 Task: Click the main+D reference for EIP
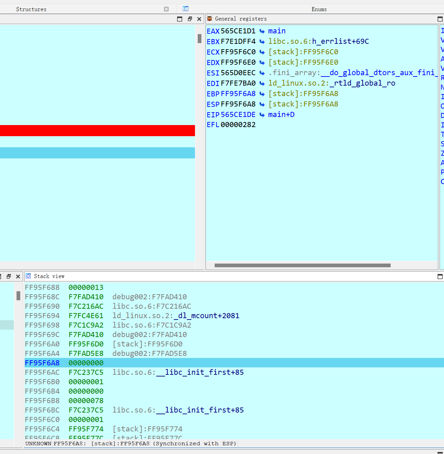281,115
